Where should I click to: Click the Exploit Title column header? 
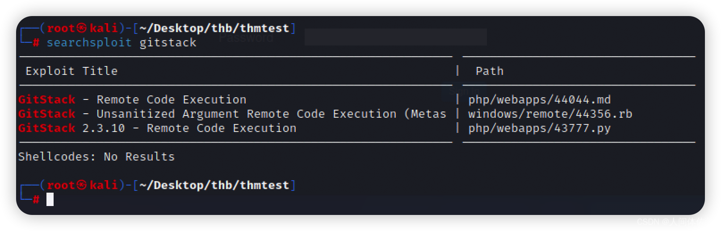coord(71,71)
